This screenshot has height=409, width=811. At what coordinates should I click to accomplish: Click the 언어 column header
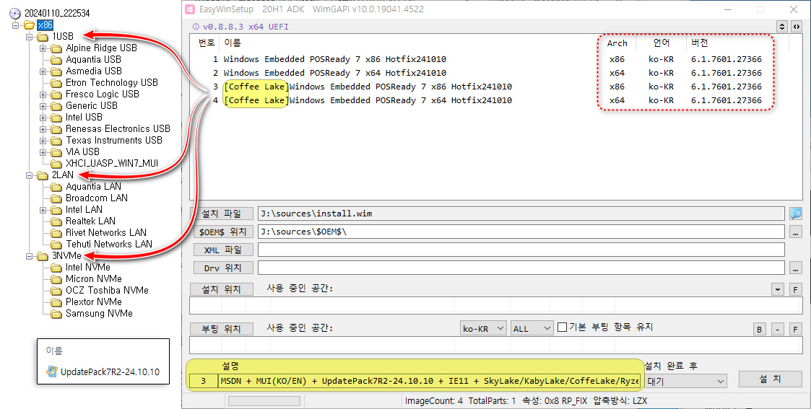[x=661, y=43]
